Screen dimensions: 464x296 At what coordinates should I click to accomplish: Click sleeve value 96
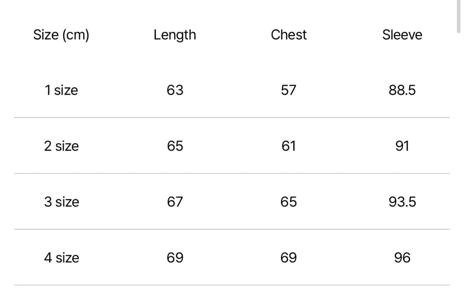click(402, 258)
